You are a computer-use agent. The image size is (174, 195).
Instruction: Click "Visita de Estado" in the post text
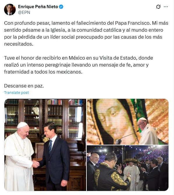118,58
